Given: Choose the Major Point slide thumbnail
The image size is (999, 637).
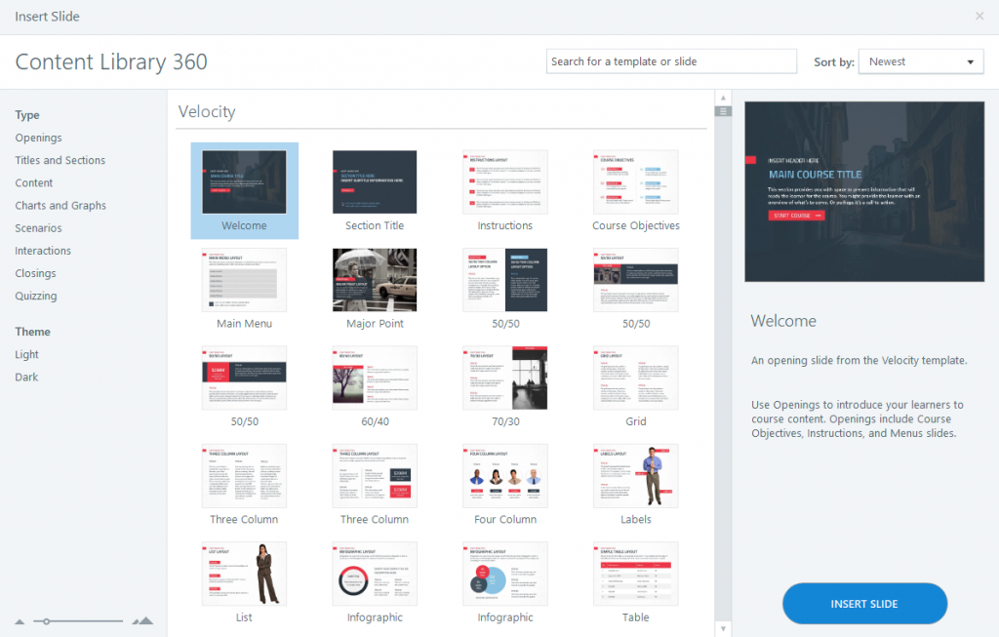Looking at the screenshot, I should tap(375, 280).
